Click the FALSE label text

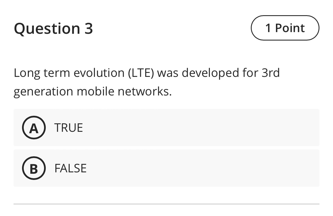[x=70, y=168]
